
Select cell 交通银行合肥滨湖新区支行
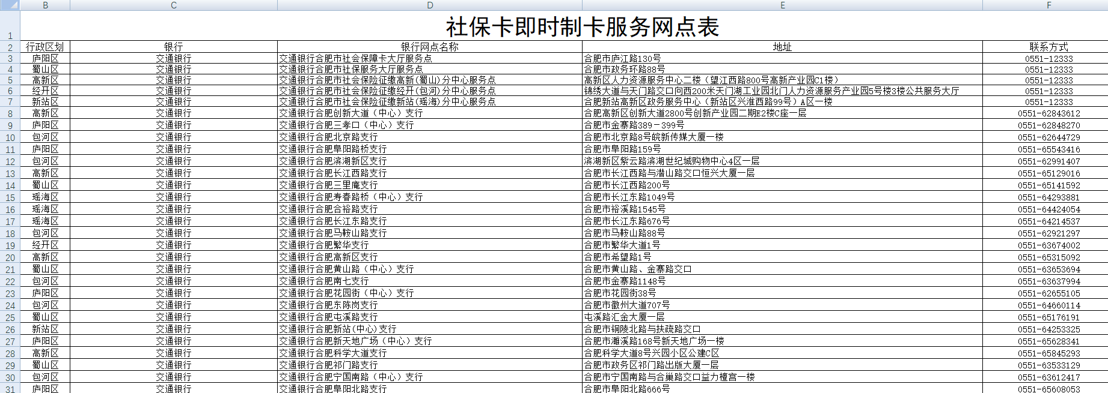click(430, 161)
